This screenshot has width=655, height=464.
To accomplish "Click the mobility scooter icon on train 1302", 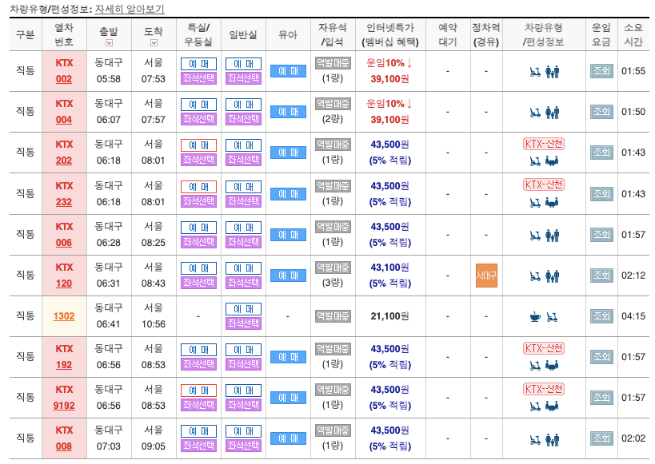I will [552, 316].
